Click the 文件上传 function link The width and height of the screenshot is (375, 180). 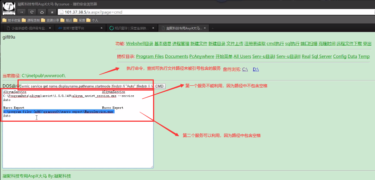(x=235, y=43)
